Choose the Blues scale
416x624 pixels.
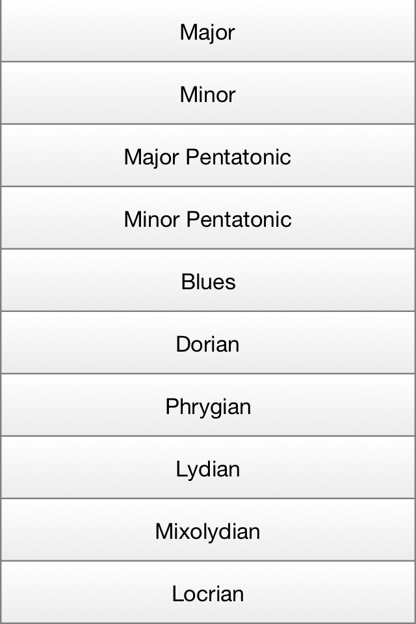208,281
